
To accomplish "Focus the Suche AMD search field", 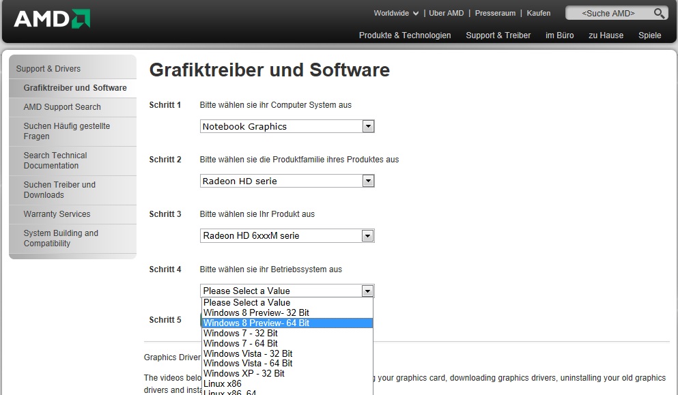I will pos(609,14).
